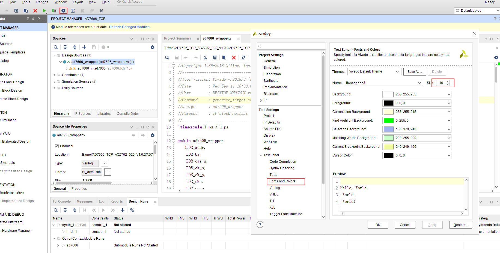Select ad7606_wrapper source in hierarchy
The width and height of the screenshot is (500, 253).
(x=102, y=62)
